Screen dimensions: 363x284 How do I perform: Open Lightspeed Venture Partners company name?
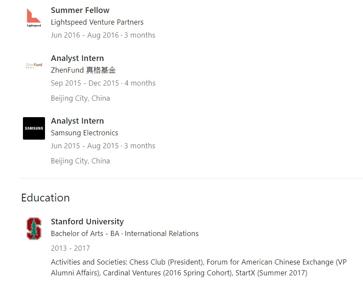pyautogui.click(x=97, y=22)
